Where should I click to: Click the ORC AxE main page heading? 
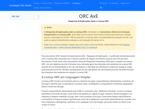89,16
